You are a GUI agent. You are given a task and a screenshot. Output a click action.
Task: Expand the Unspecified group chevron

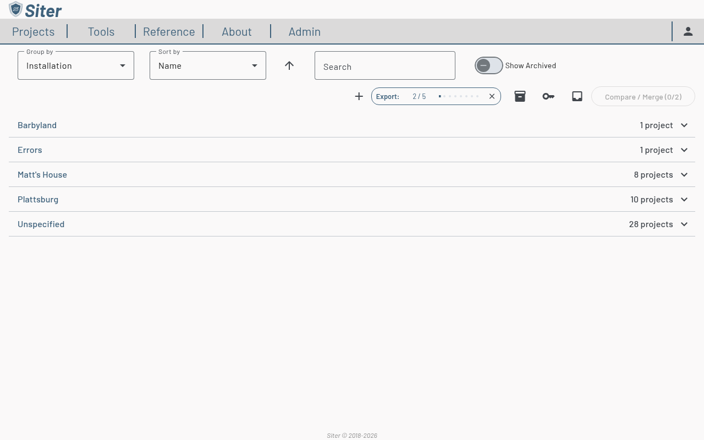click(x=684, y=224)
